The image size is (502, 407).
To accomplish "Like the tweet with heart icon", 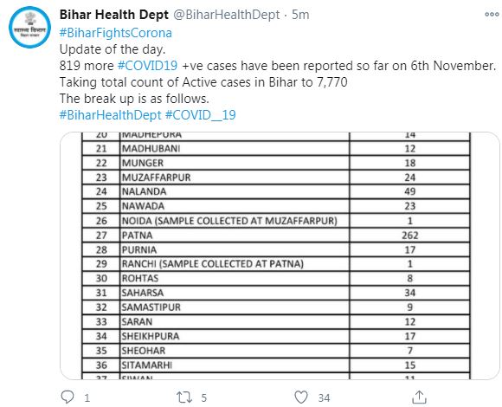I will tap(301, 397).
